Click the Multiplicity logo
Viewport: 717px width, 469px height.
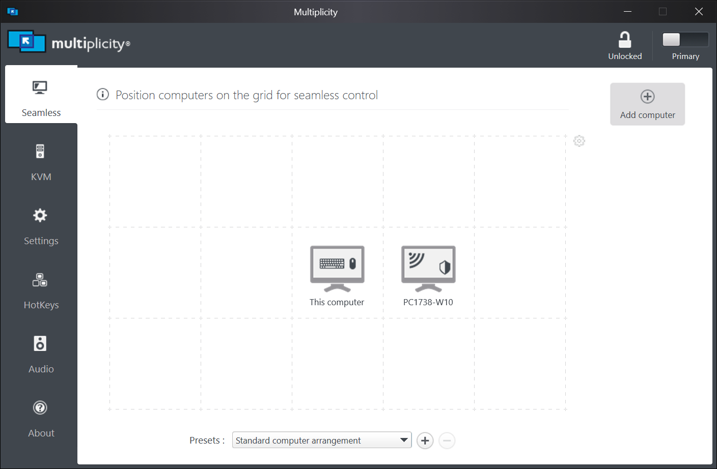[x=69, y=42]
